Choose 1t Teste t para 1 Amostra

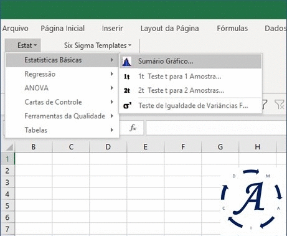click(x=191, y=77)
